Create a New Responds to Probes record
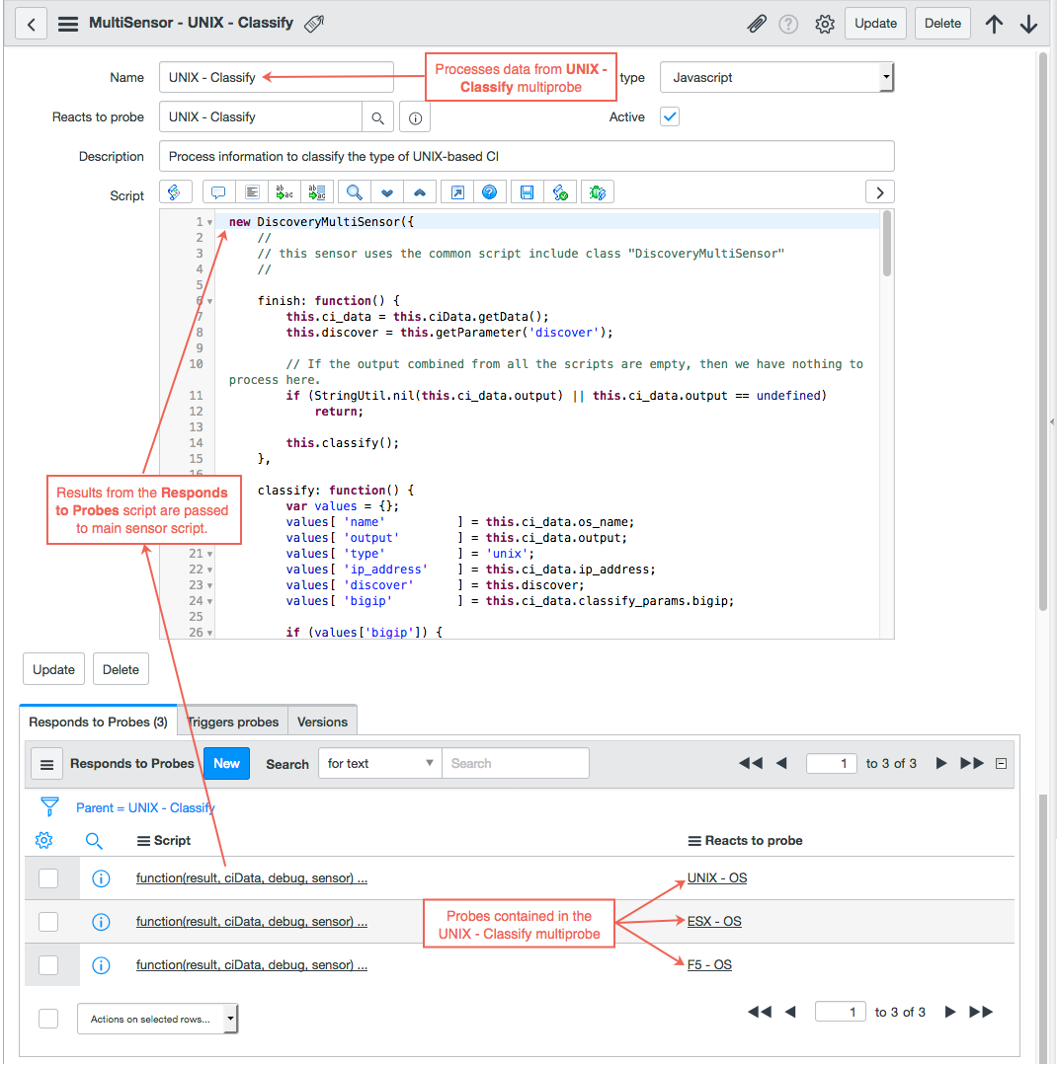The width and height of the screenshot is (1057, 1065). tap(226, 763)
